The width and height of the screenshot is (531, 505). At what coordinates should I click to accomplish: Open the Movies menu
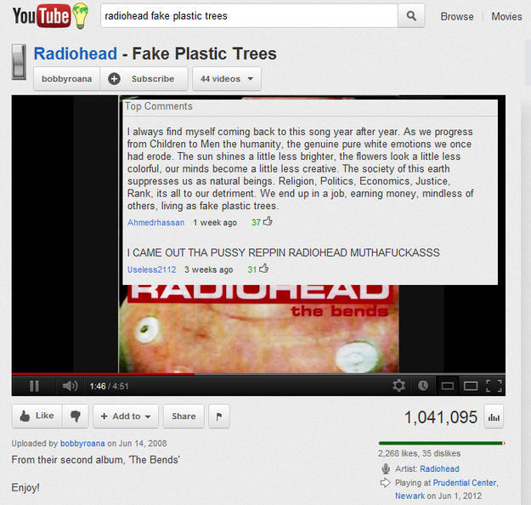pyautogui.click(x=506, y=16)
